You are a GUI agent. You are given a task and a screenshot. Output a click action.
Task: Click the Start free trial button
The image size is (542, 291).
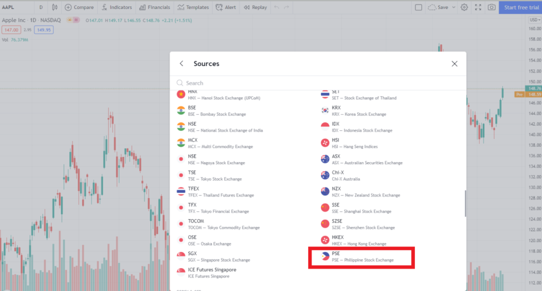point(521,7)
